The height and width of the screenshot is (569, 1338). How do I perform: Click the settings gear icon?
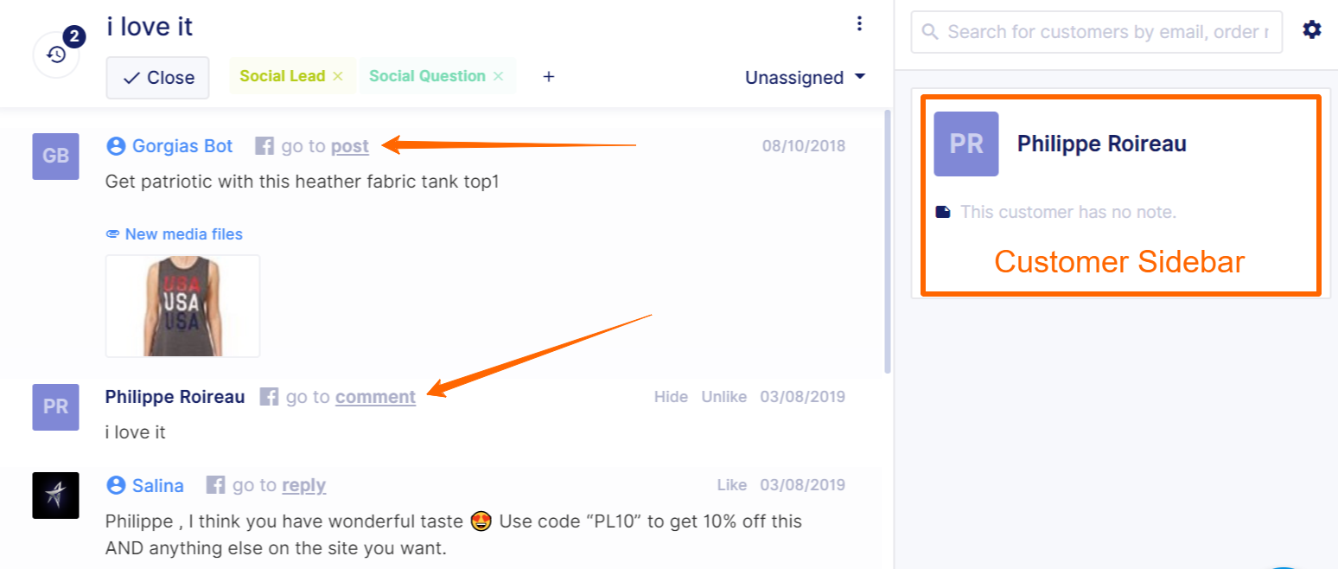coord(1312,30)
